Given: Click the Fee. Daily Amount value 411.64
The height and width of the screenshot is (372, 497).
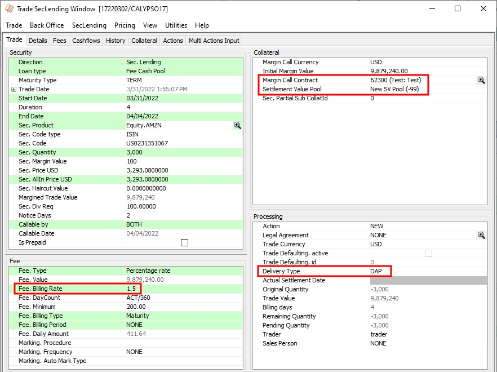Looking at the screenshot, I should tap(136, 334).
